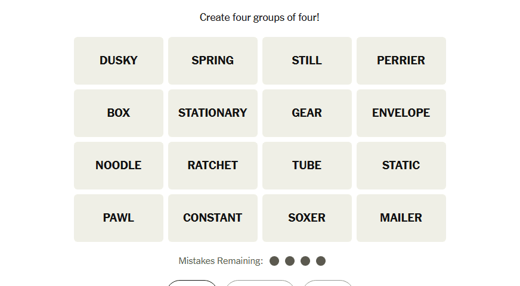Select the MAILER word card
Viewport: 520px width, 286px height.
pos(401,218)
